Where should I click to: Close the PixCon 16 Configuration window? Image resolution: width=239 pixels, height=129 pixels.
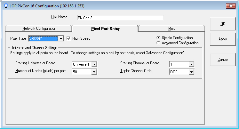[231, 6]
